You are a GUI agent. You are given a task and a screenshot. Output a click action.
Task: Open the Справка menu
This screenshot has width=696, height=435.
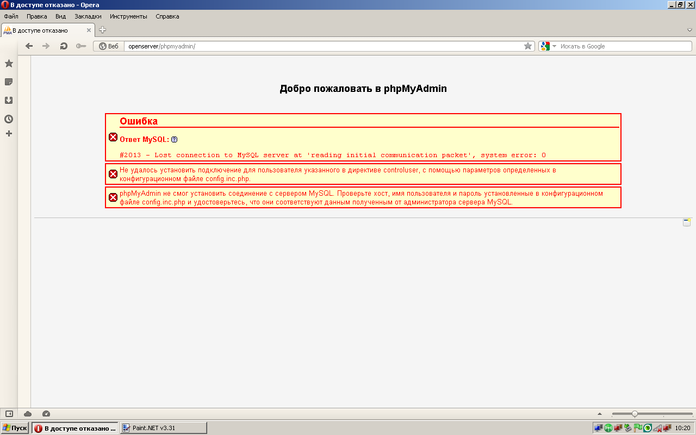click(x=167, y=16)
